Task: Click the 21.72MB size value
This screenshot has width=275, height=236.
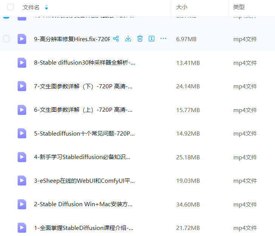Action: pos(188,228)
